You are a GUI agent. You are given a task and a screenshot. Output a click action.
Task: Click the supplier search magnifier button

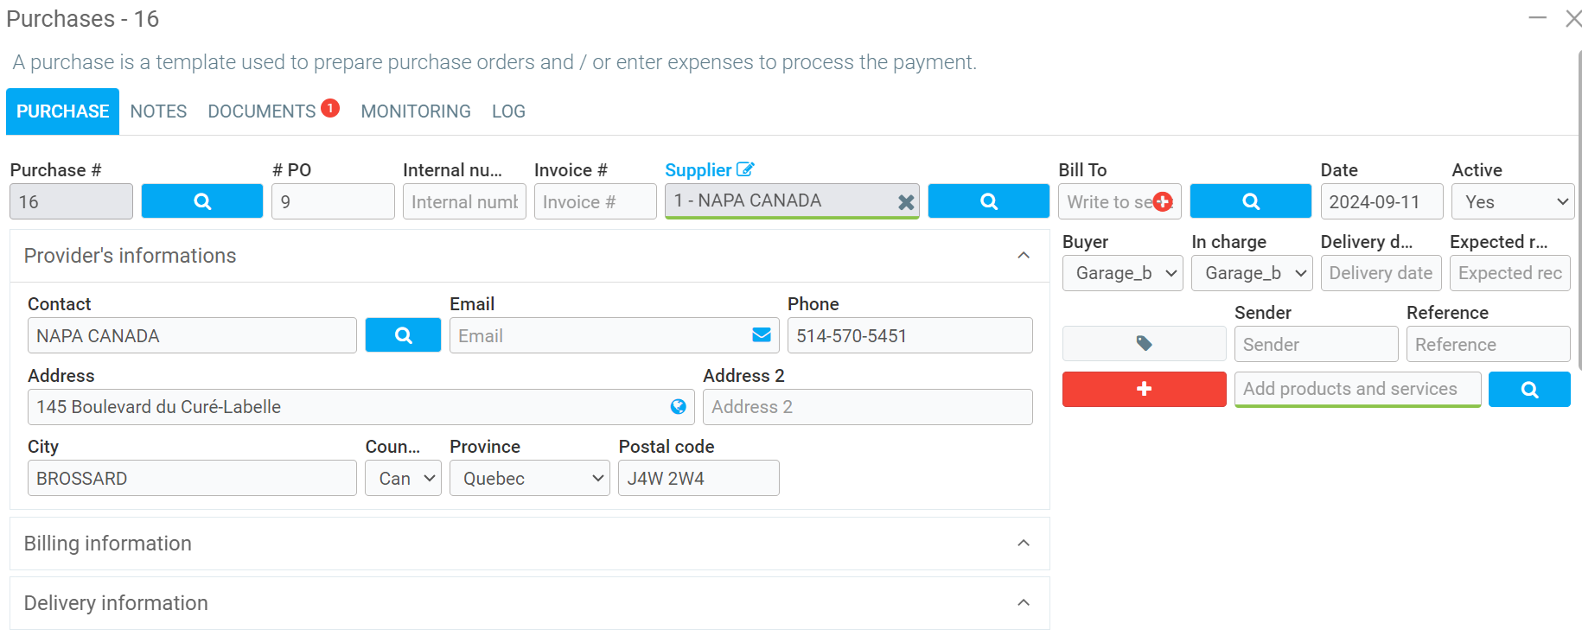click(988, 201)
